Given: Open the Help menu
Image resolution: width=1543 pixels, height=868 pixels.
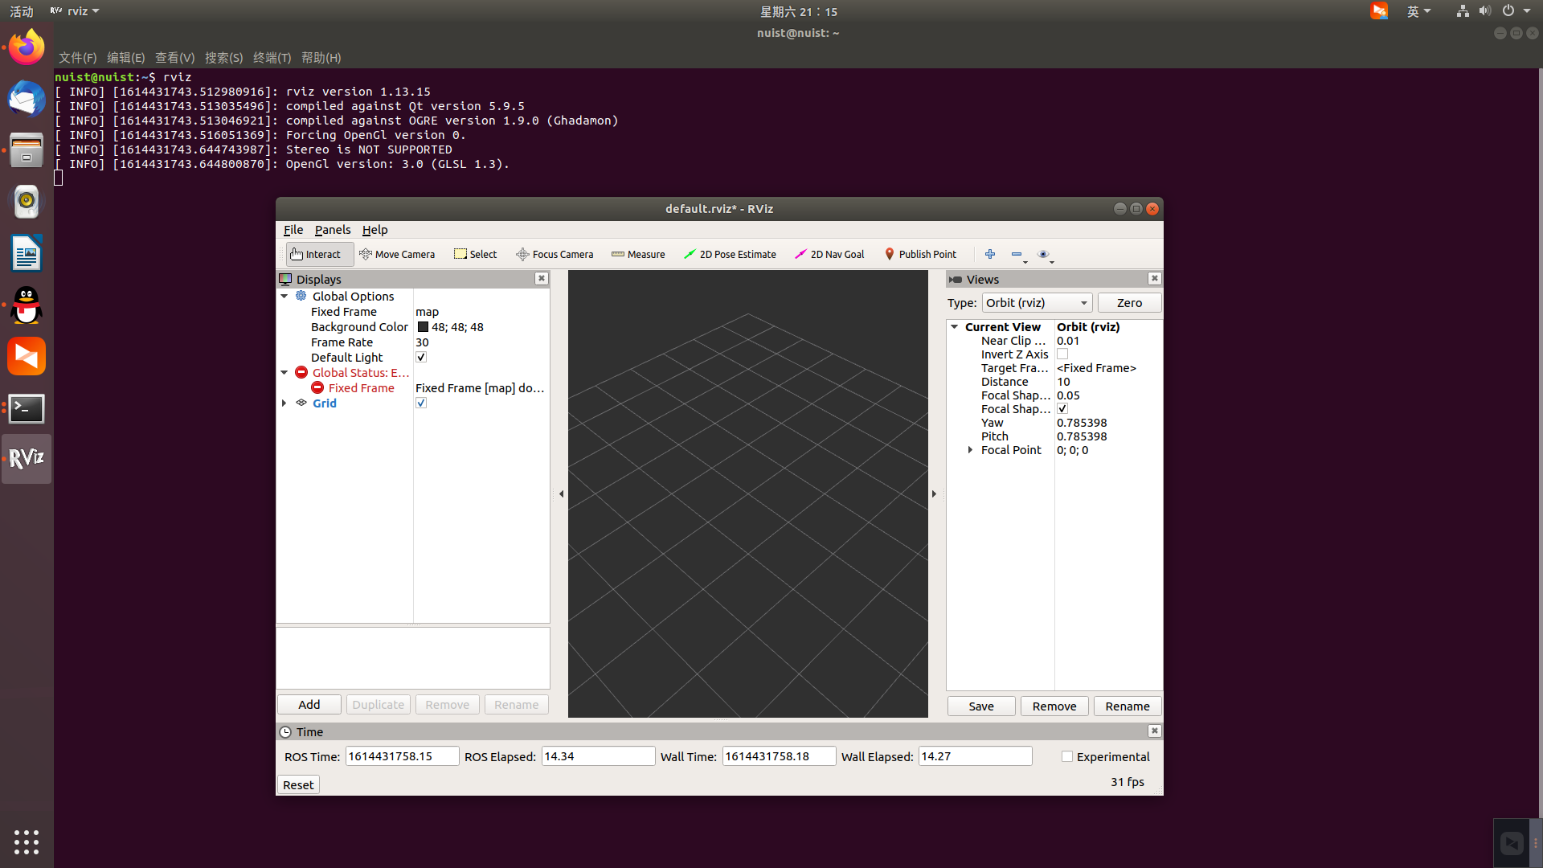Looking at the screenshot, I should (374, 229).
